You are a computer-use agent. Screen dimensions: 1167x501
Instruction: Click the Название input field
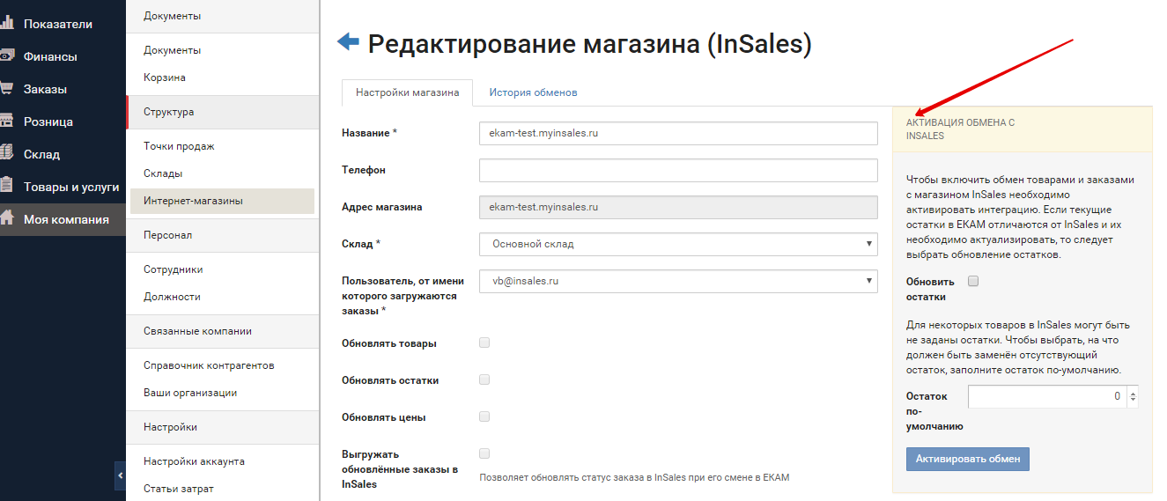click(678, 133)
